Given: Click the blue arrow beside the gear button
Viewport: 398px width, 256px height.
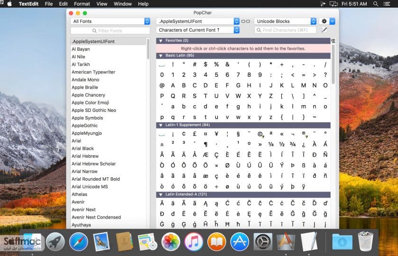Looking at the screenshot, I should pyautogui.click(x=332, y=21).
